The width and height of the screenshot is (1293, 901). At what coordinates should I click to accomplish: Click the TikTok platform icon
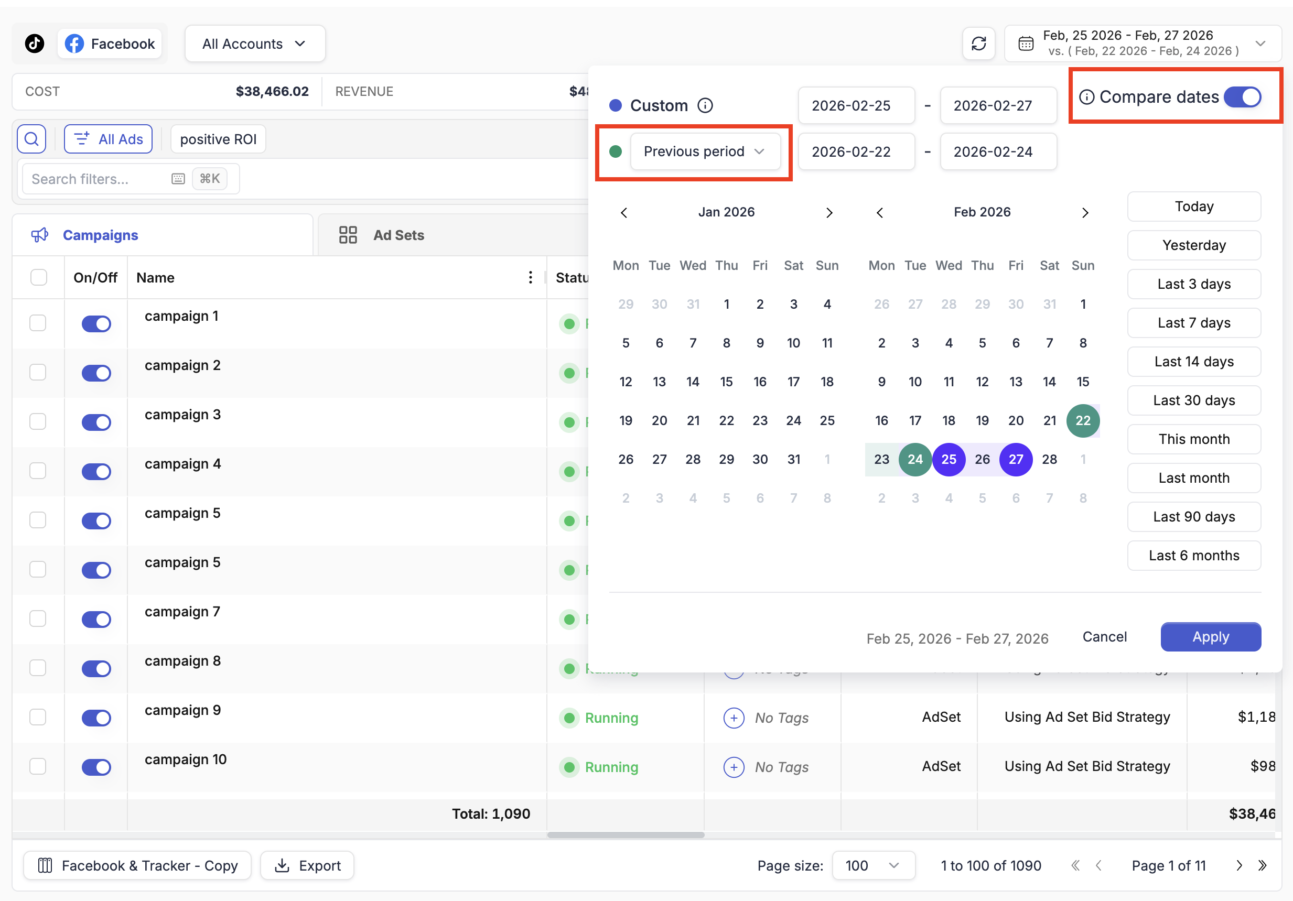tap(35, 44)
